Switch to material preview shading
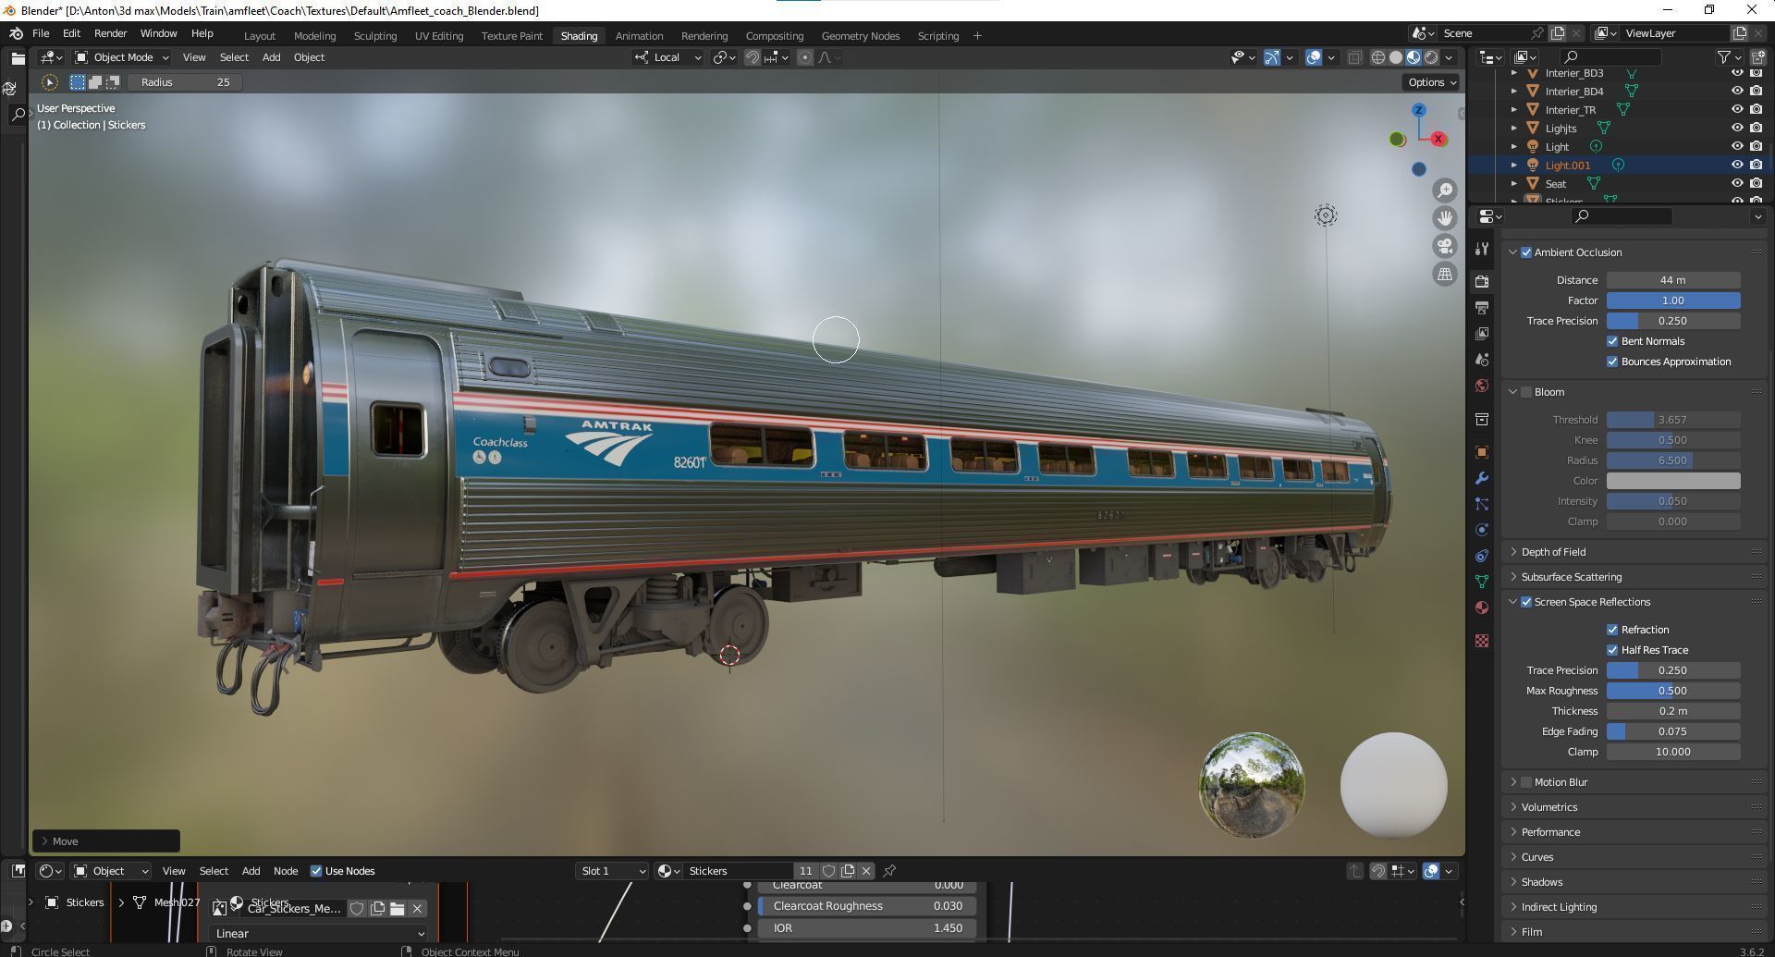The image size is (1775, 957). tap(1414, 57)
